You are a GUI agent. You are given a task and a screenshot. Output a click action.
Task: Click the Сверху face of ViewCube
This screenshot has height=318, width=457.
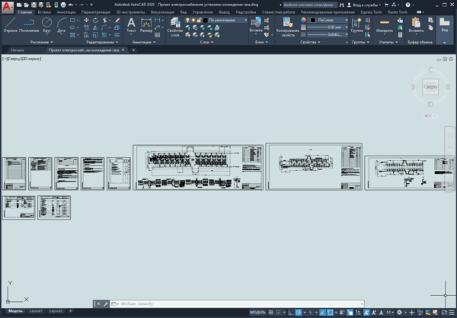coord(430,87)
